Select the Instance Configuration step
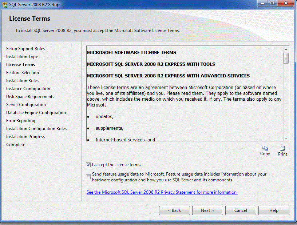Viewport: 297px width, 225px height. pos(28,89)
